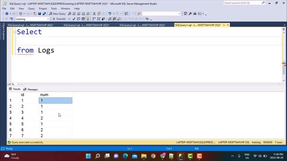Toggle Include Live Query Statistics icon

click(x=99, y=19)
